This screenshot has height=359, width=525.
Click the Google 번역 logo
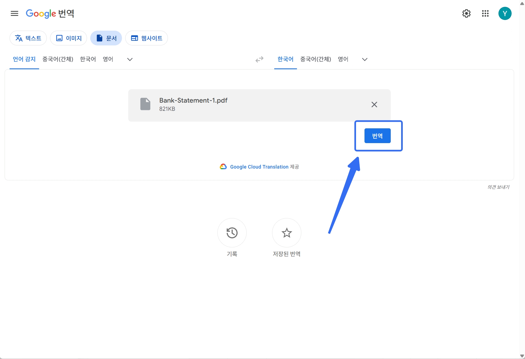(50, 13)
